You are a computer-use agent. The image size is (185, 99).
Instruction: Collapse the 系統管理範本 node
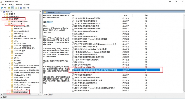coord(4,19)
